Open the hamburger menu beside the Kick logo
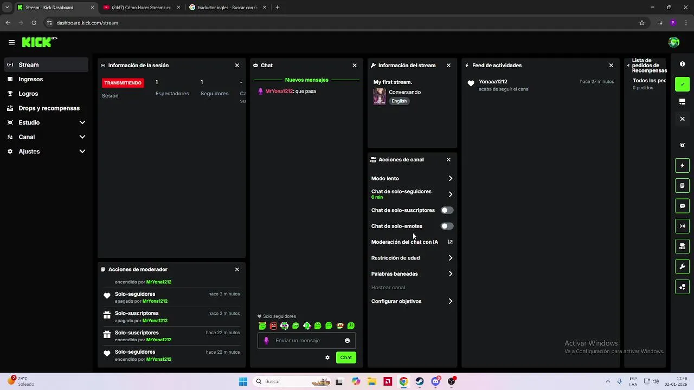This screenshot has width=694, height=390. pos(11,42)
